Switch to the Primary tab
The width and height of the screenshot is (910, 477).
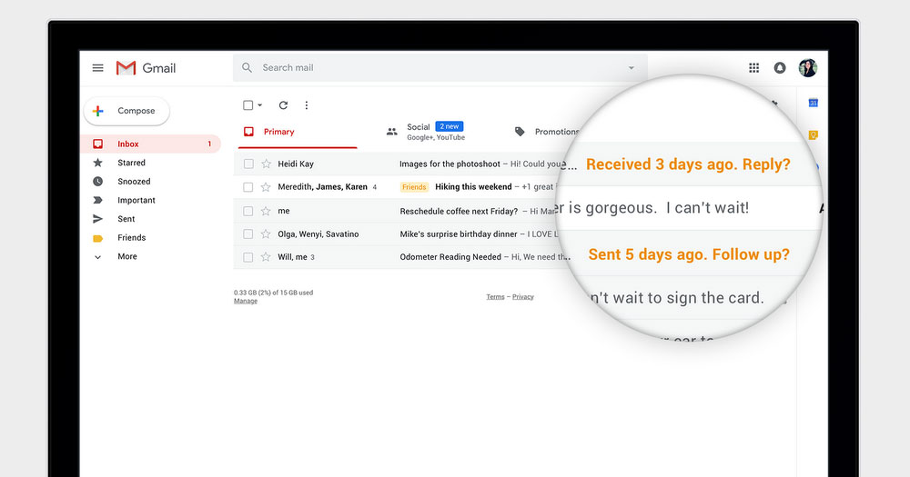[x=298, y=132]
